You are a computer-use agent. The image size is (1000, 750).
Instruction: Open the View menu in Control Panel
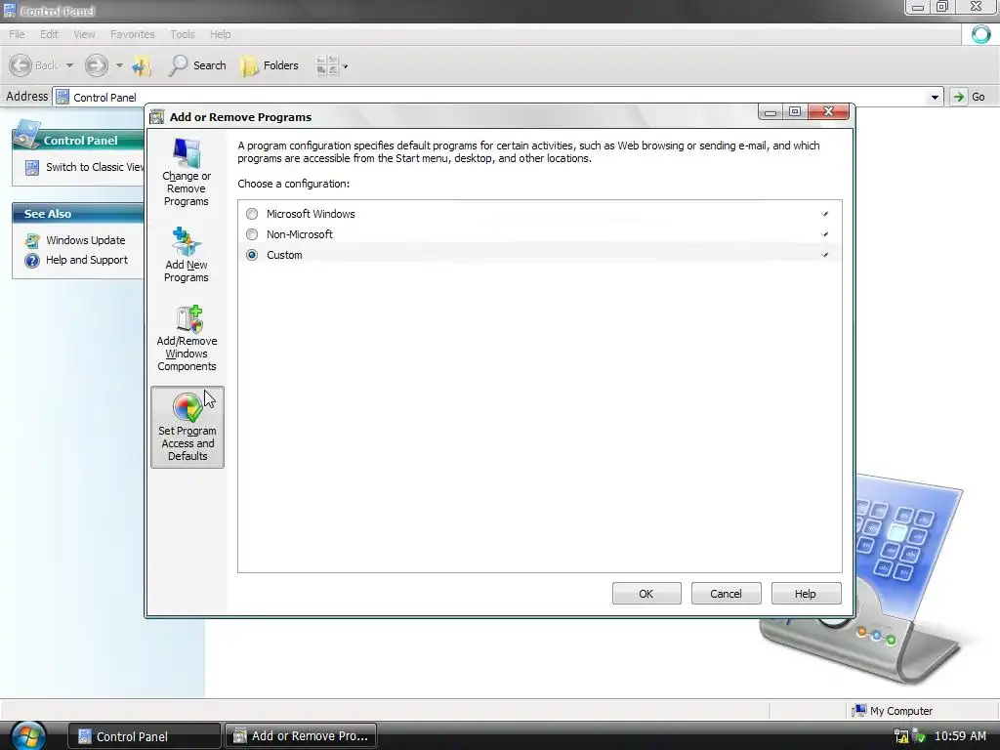click(x=84, y=34)
